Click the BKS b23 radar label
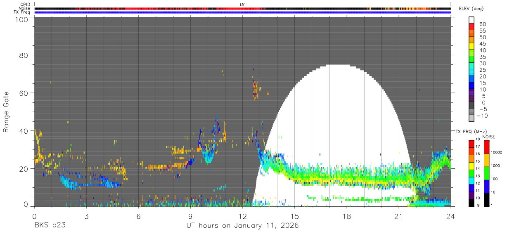The width and height of the screenshot is (507, 234). coord(50,225)
